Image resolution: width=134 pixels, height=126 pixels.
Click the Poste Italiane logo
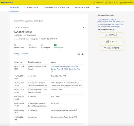pyautogui.click(x=7, y=2)
